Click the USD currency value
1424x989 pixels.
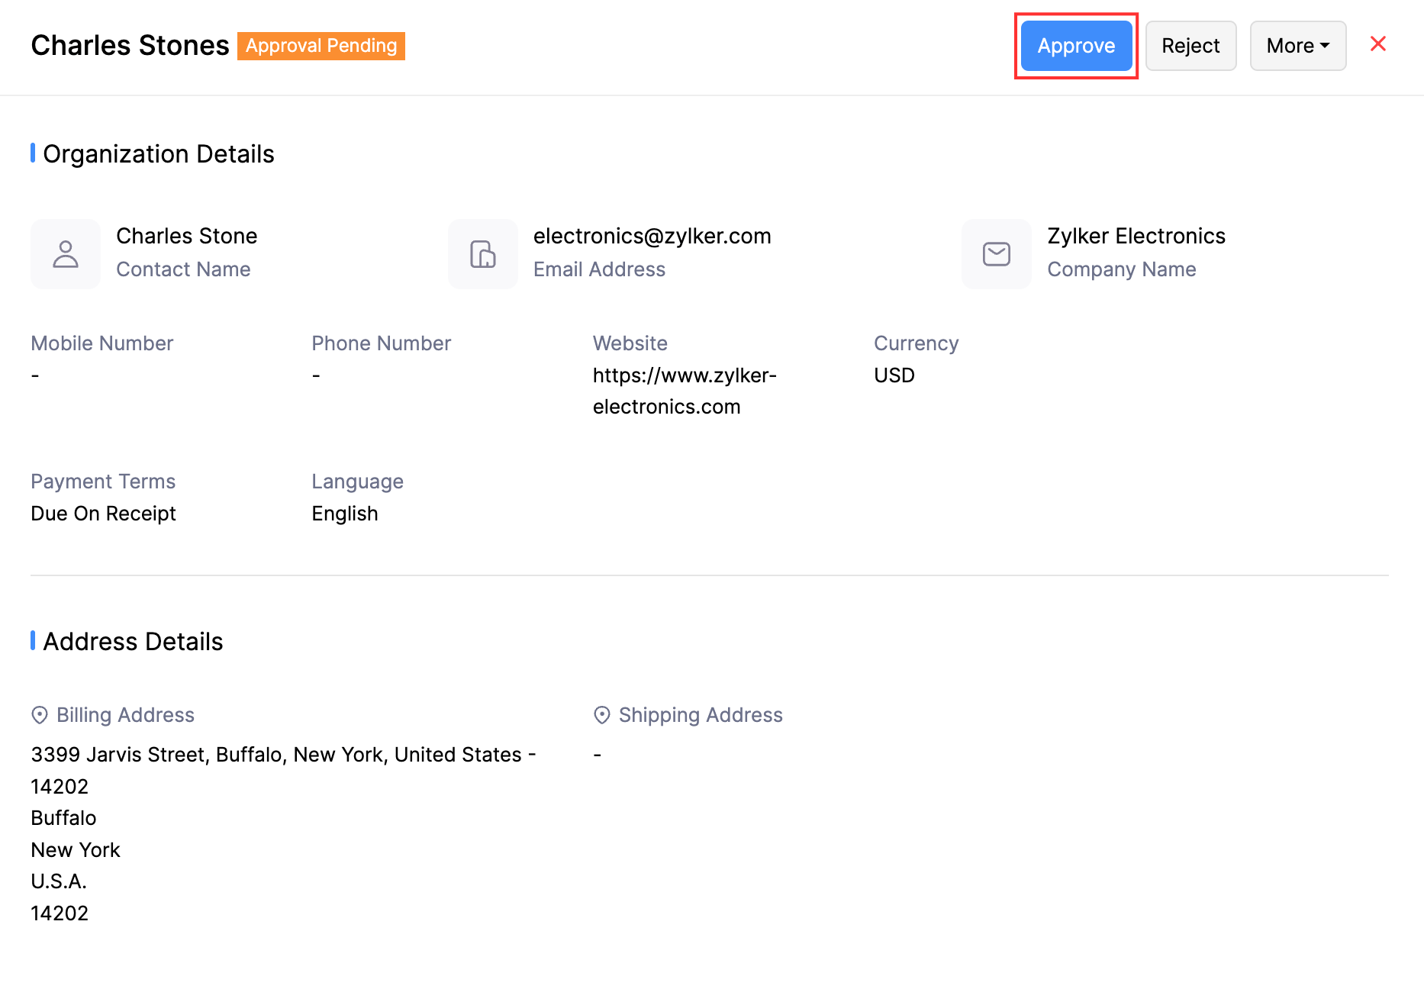[893, 375]
